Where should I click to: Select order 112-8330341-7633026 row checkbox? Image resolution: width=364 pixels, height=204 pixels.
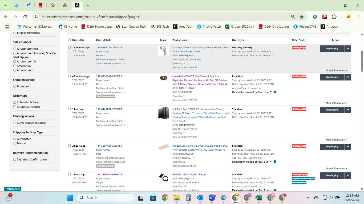tap(70, 76)
